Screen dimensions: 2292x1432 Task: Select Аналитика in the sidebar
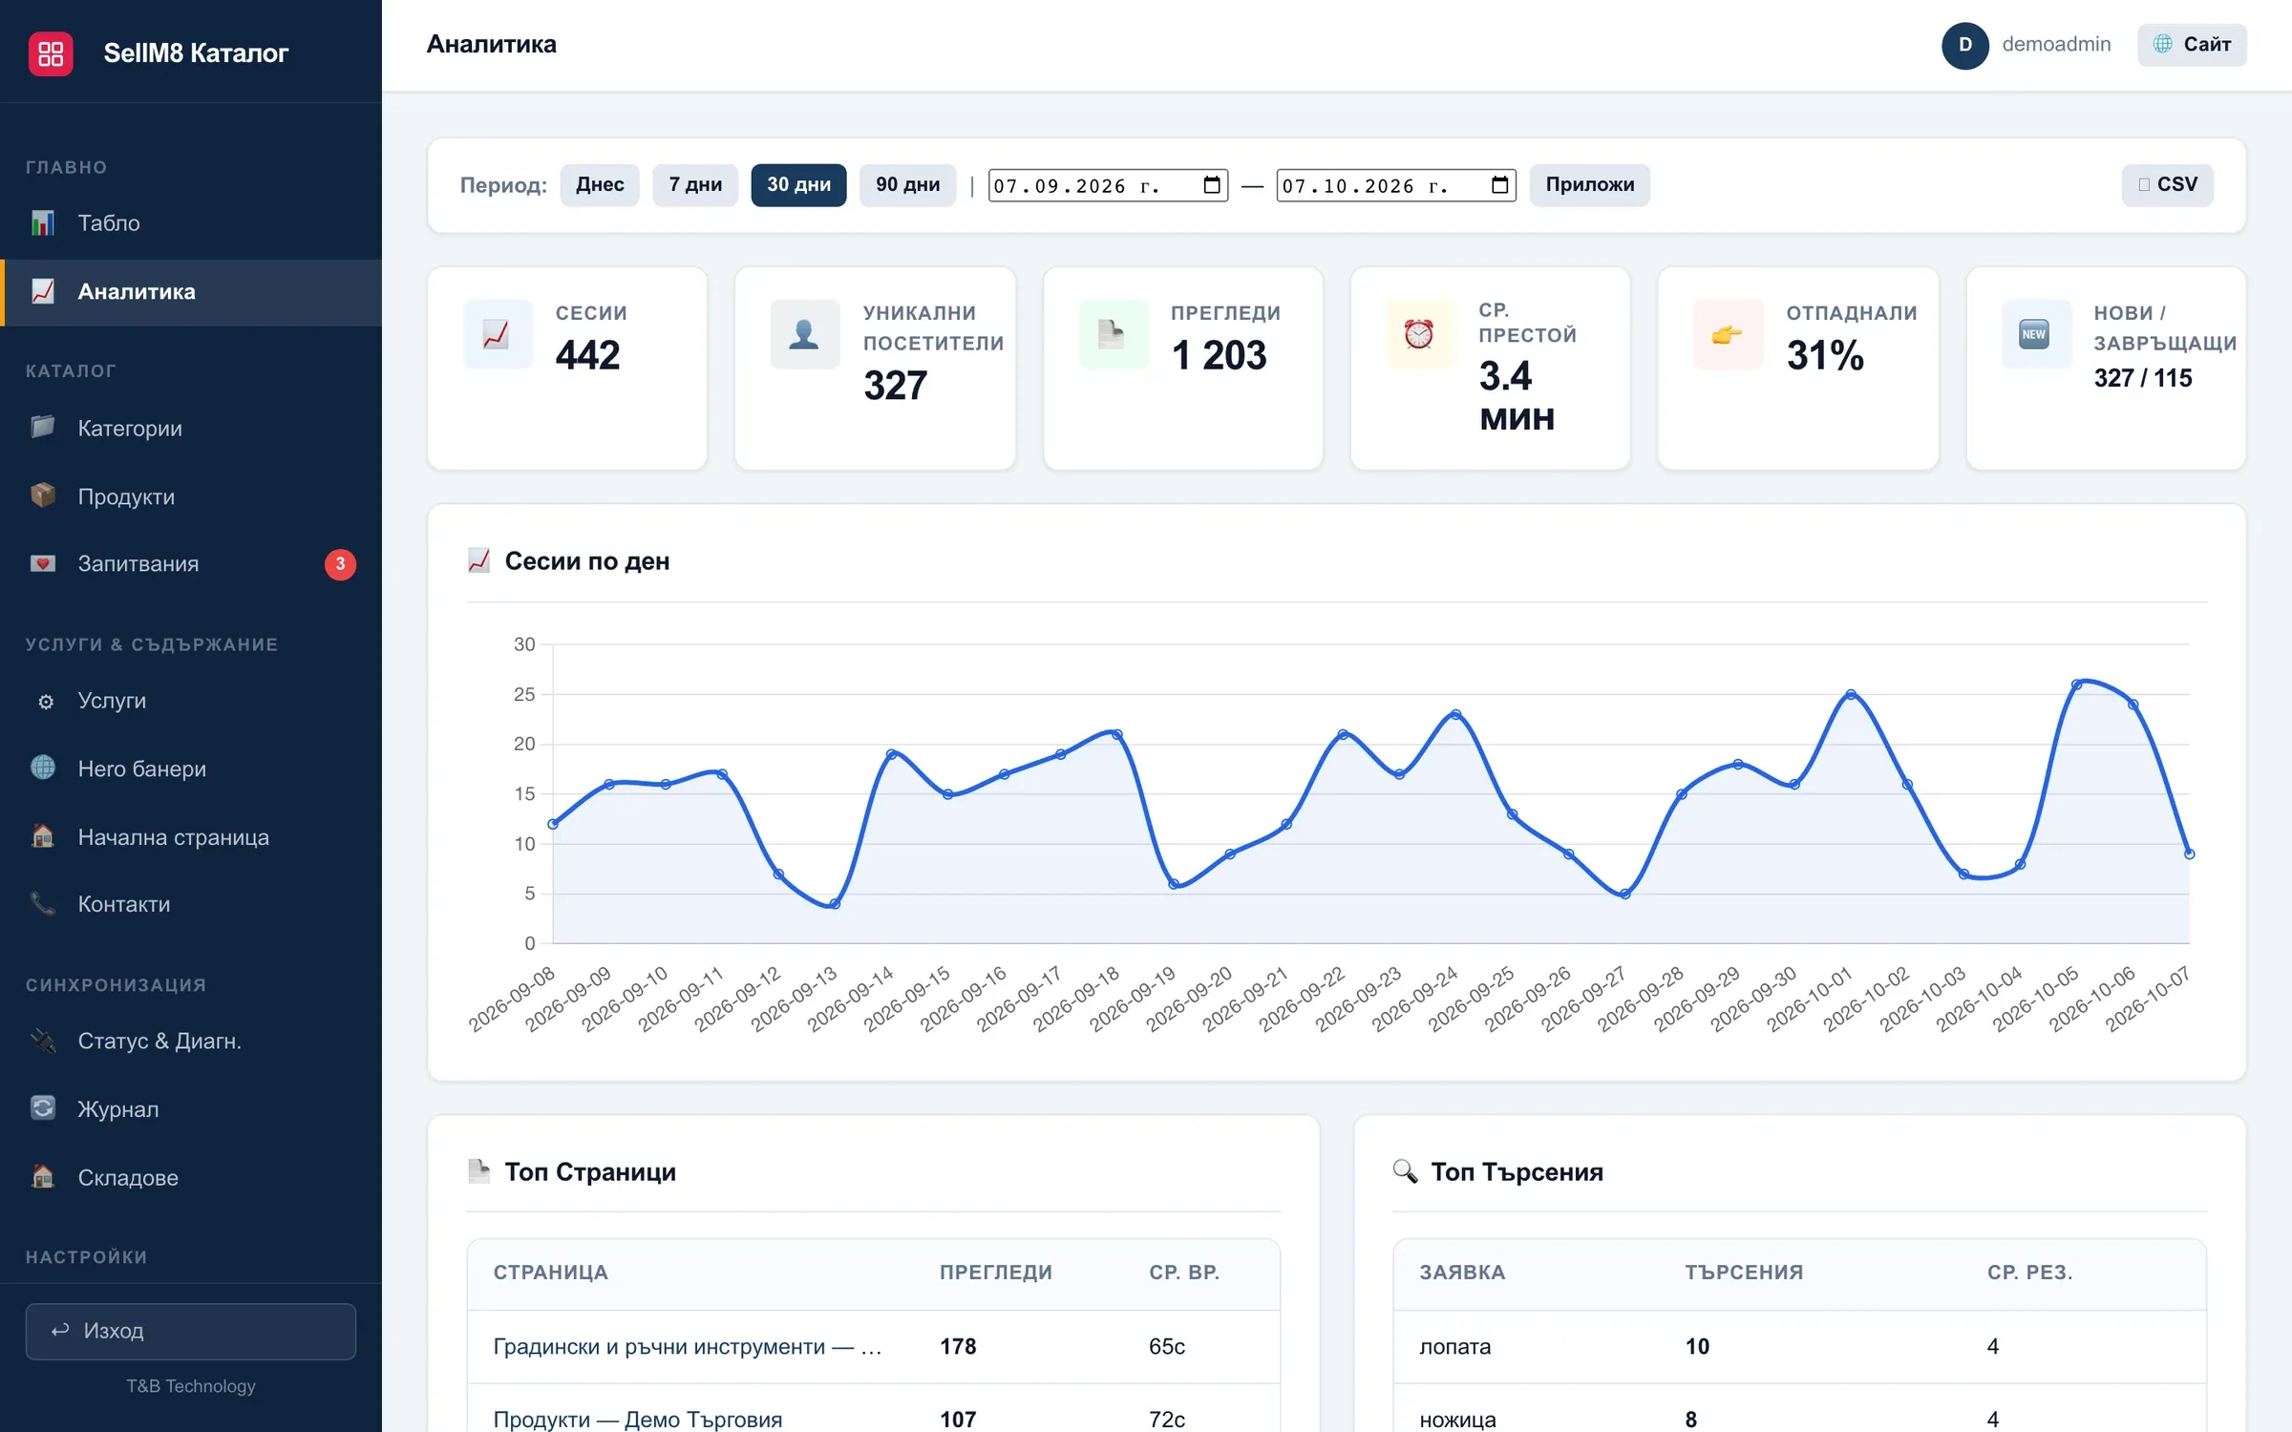(191, 292)
